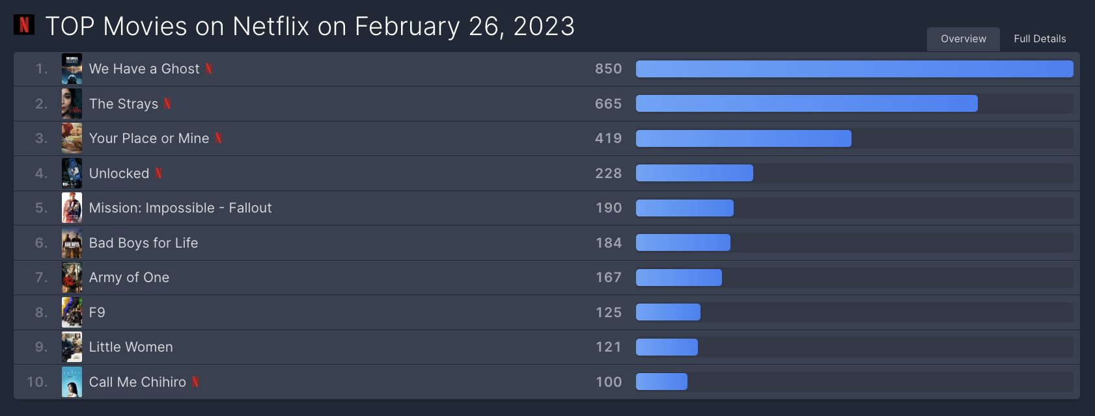This screenshot has width=1095, height=416.
Task: Open the Mission: Impossible - Fallout title link
Action: [180, 208]
